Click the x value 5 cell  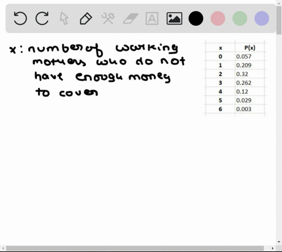click(220, 100)
